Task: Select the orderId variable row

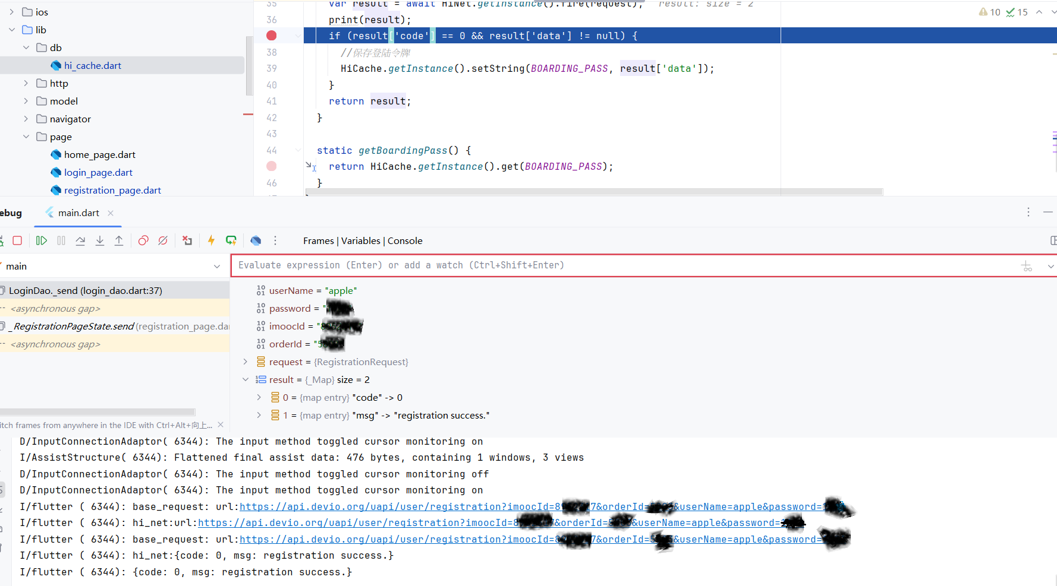Action: click(300, 344)
